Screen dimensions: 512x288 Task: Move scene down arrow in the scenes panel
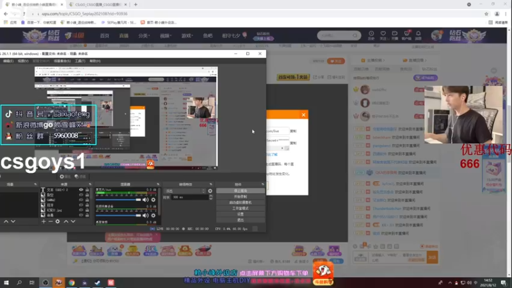[x=13, y=221]
